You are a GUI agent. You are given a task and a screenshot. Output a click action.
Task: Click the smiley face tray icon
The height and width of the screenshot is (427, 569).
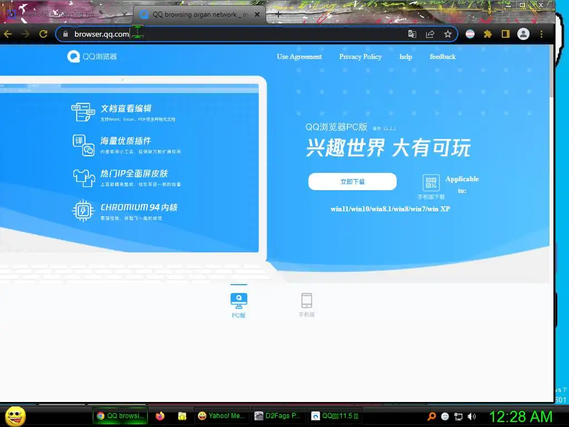(x=445, y=416)
